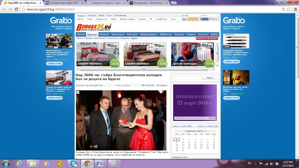Click the red ИЗПРАТЕТЕ НИ НОВИНА button
The image size is (299, 168).
pos(207,38)
